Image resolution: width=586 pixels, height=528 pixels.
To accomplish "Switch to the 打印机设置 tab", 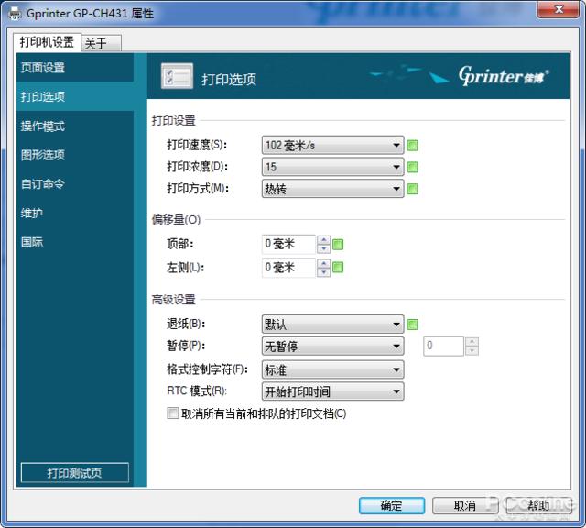I will pos(47,42).
